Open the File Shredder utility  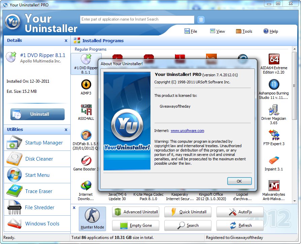(37, 207)
